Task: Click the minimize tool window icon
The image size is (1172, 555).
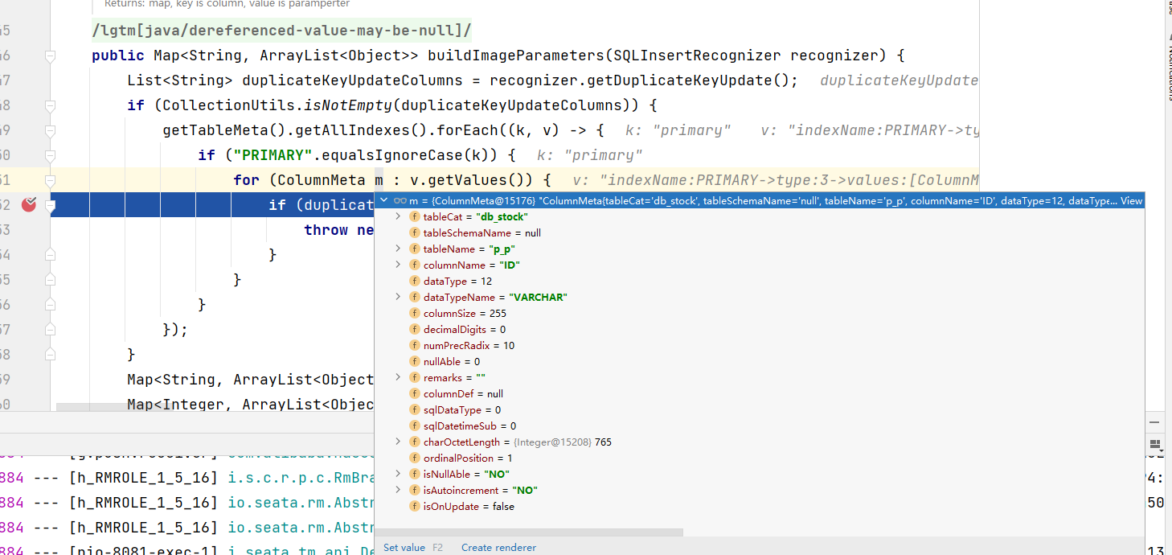Action: (1154, 421)
